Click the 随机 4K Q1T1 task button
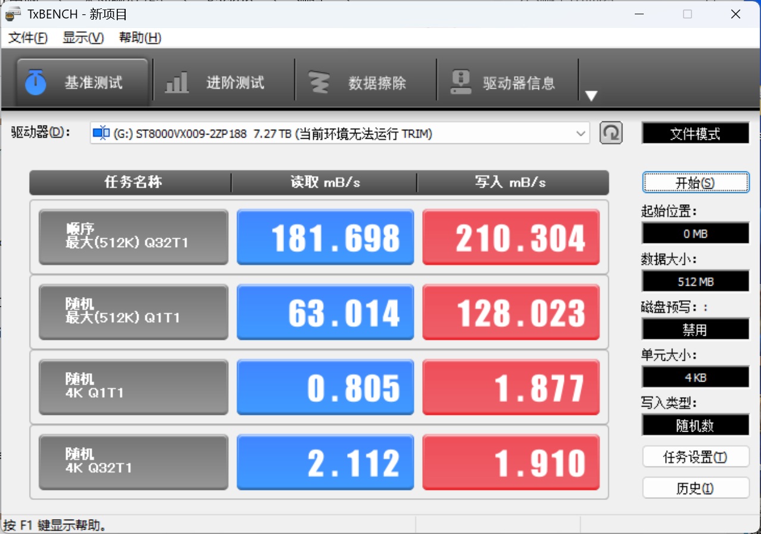The height and width of the screenshot is (534, 761). click(x=133, y=387)
